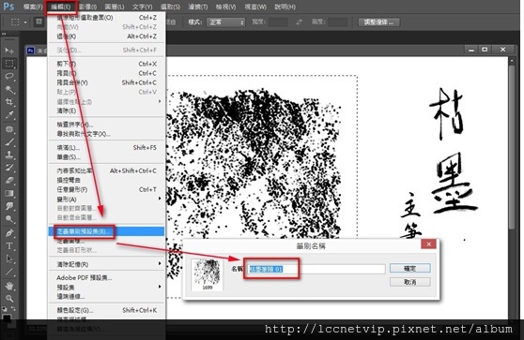The height and width of the screenshot is (340, 524).
Task: Select the Move tool
Action: (x=9, y=51)
